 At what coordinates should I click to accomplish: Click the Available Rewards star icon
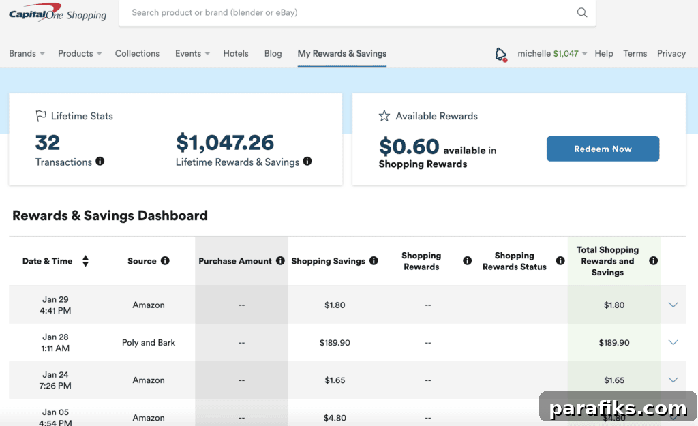point(384,116)
